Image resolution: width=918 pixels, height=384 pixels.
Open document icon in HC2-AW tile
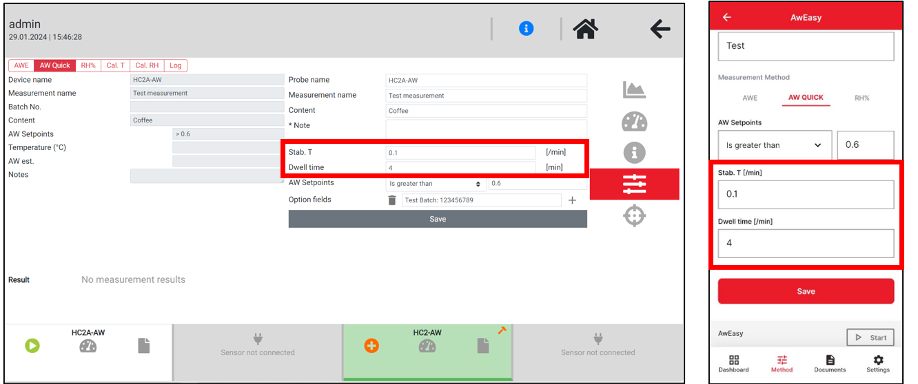pyautogui.click(x=482, y=345)
